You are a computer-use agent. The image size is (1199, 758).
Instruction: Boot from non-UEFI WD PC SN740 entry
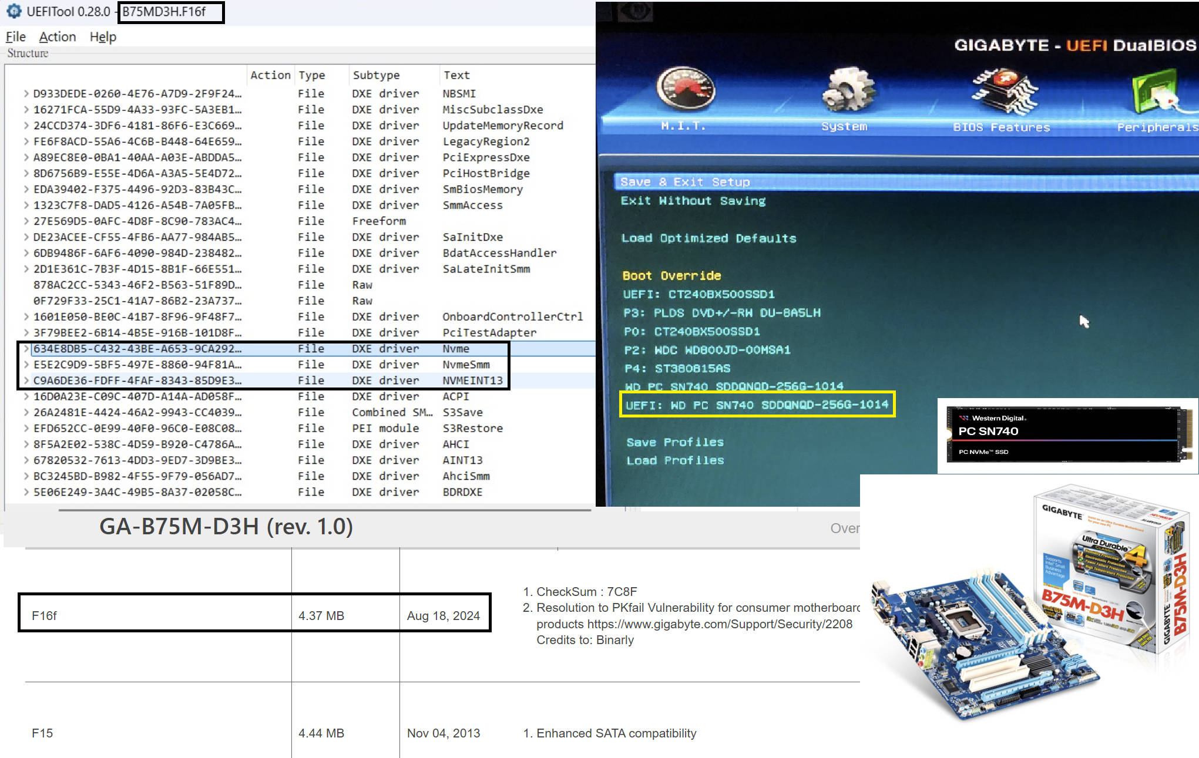click(734, 386)
